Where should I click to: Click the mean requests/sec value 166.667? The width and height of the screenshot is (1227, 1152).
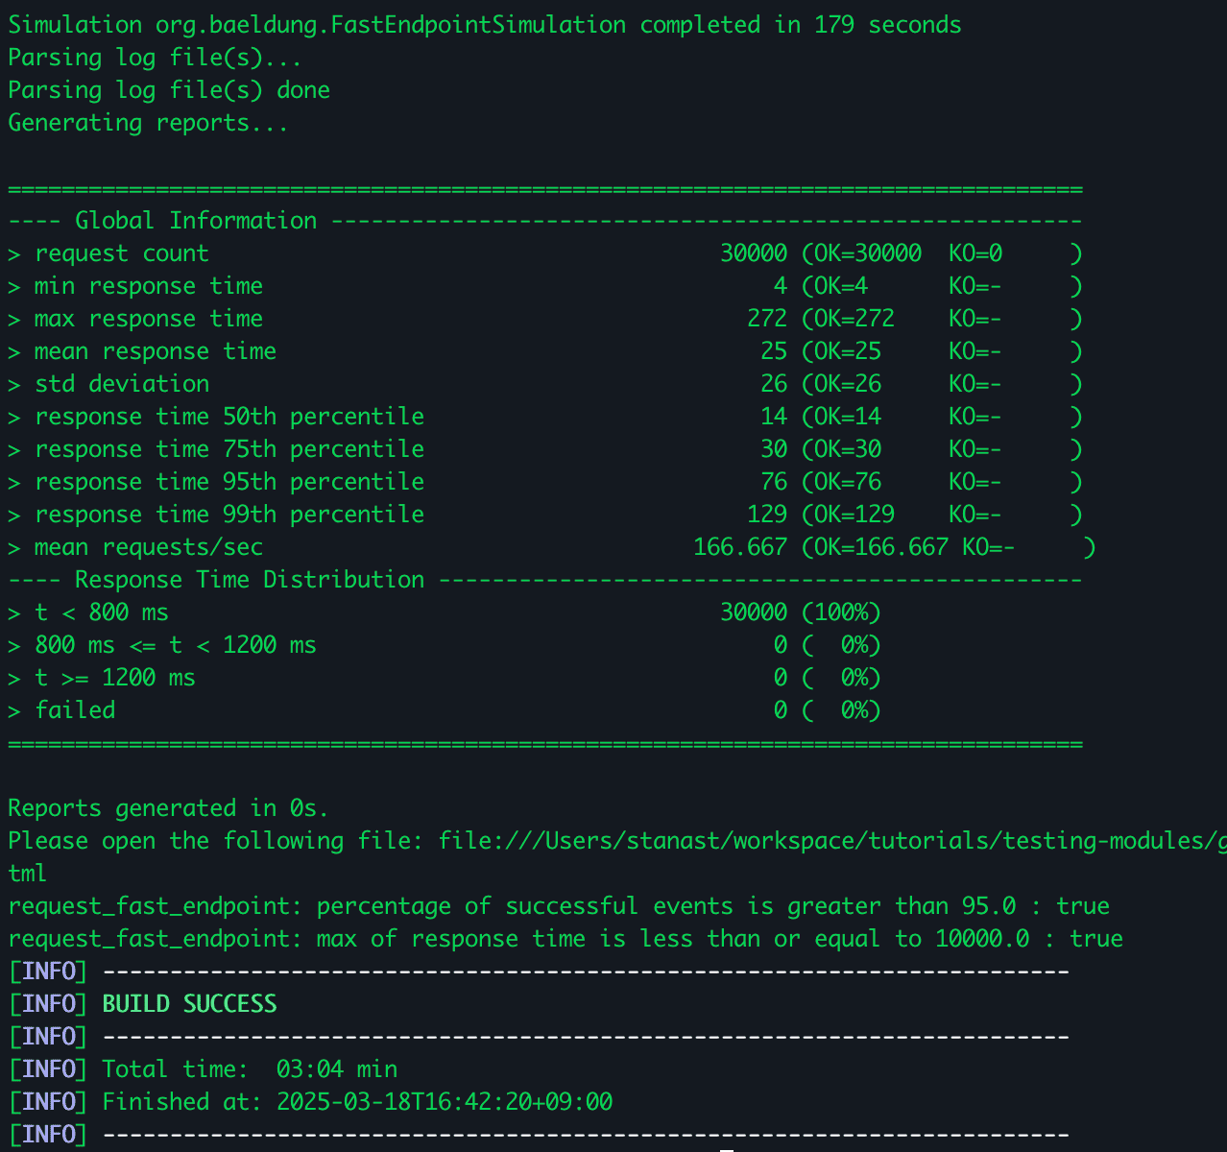pyautogui.click(x=739, y=547)
